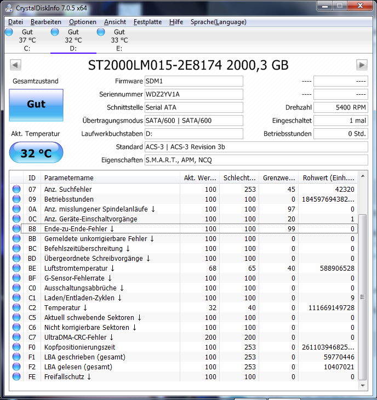Viewport: 377px width, 400px height.
Task: Click the scroll-down arrow of SMART list
Action: tap(363, 386)
